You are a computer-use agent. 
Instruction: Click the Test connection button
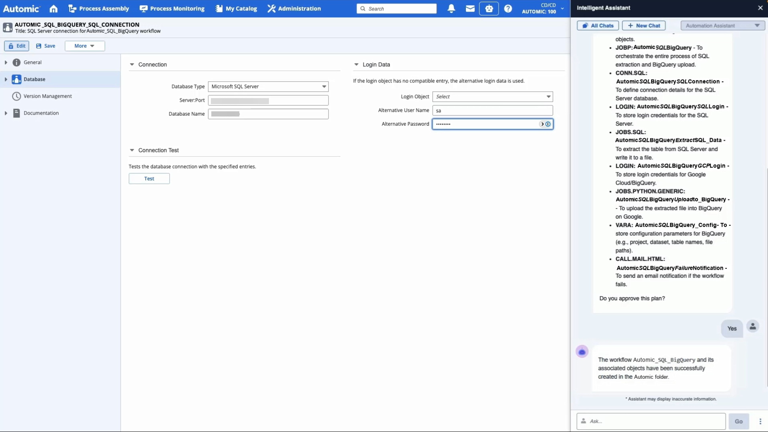[x=149, y=179]
